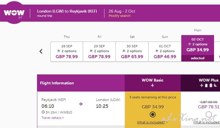This screenshot has height=128, width=220.
Task: Go to previous dates with left chevron
Action: click(41, 51)
